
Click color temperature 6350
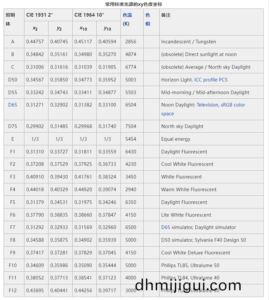[131, 202]
